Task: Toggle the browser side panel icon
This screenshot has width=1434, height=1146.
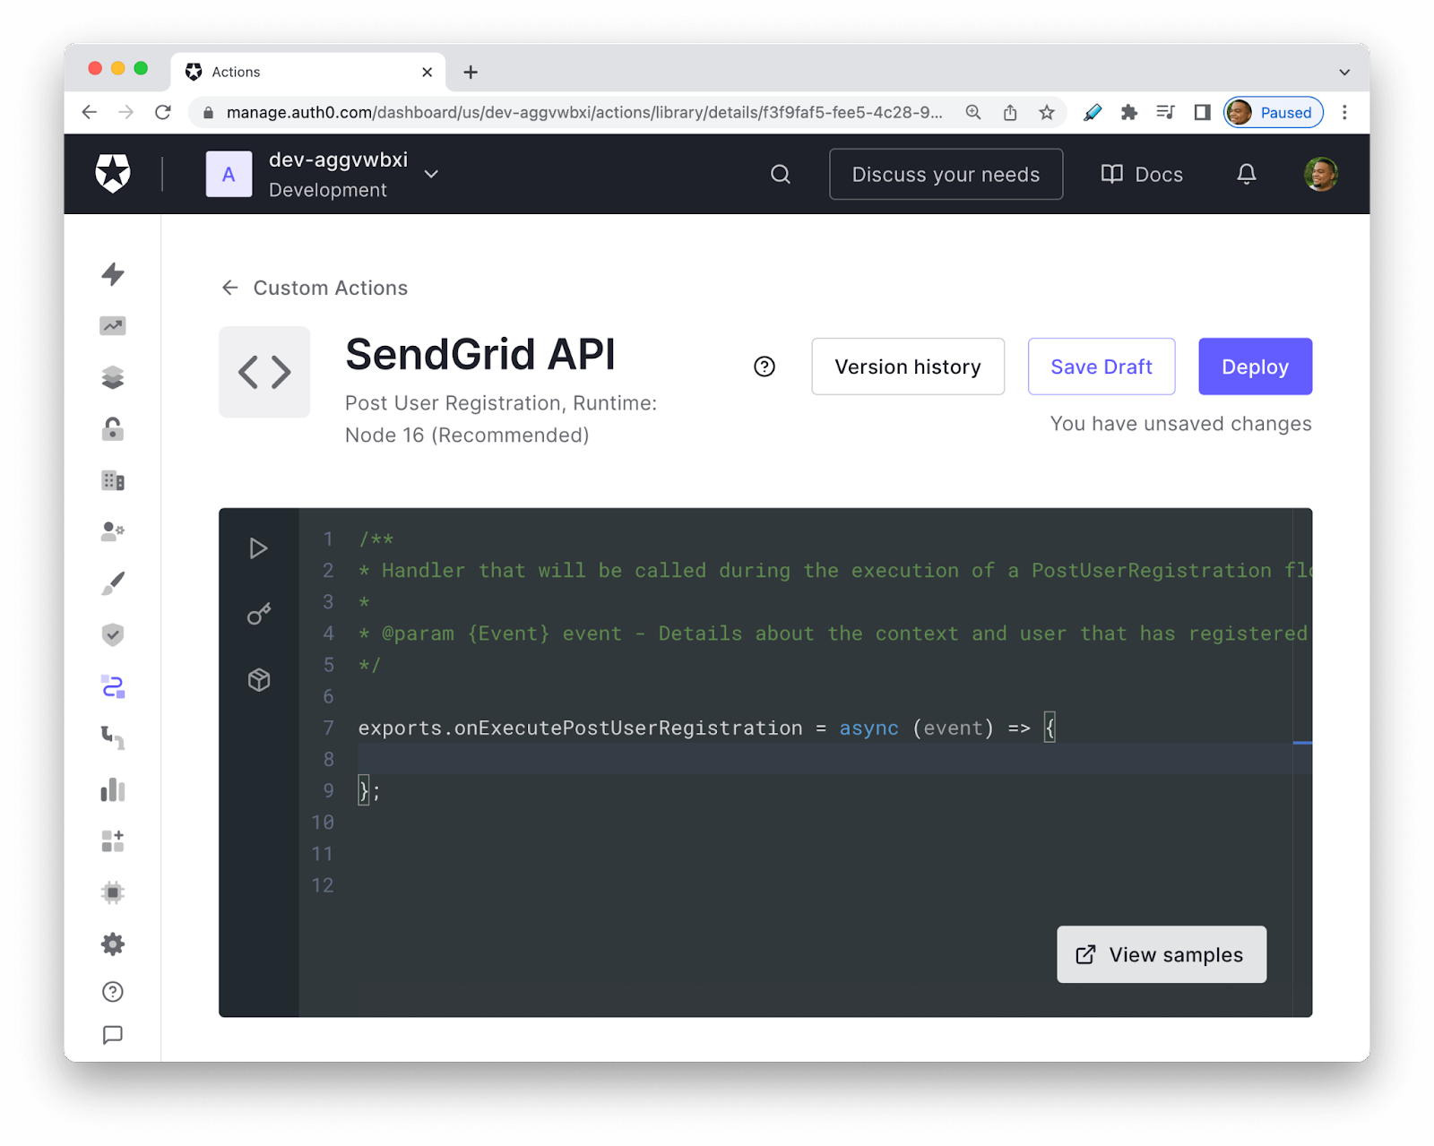Action: tap(1202, 112)
